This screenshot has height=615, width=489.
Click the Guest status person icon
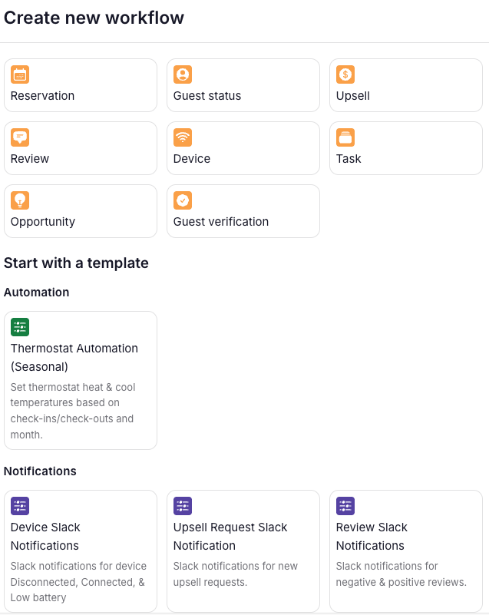183,74
